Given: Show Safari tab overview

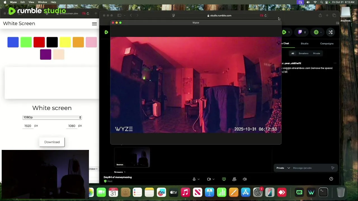Looking at the screenshot, I should pos(334,15).
